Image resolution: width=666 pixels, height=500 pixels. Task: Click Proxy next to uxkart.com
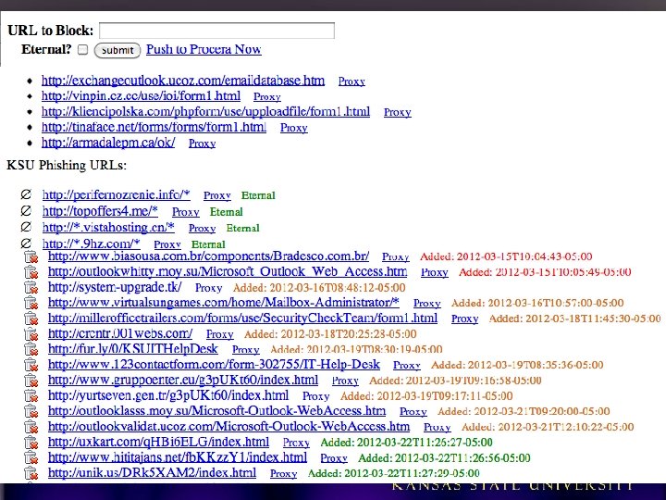click(x=297, y=443)
